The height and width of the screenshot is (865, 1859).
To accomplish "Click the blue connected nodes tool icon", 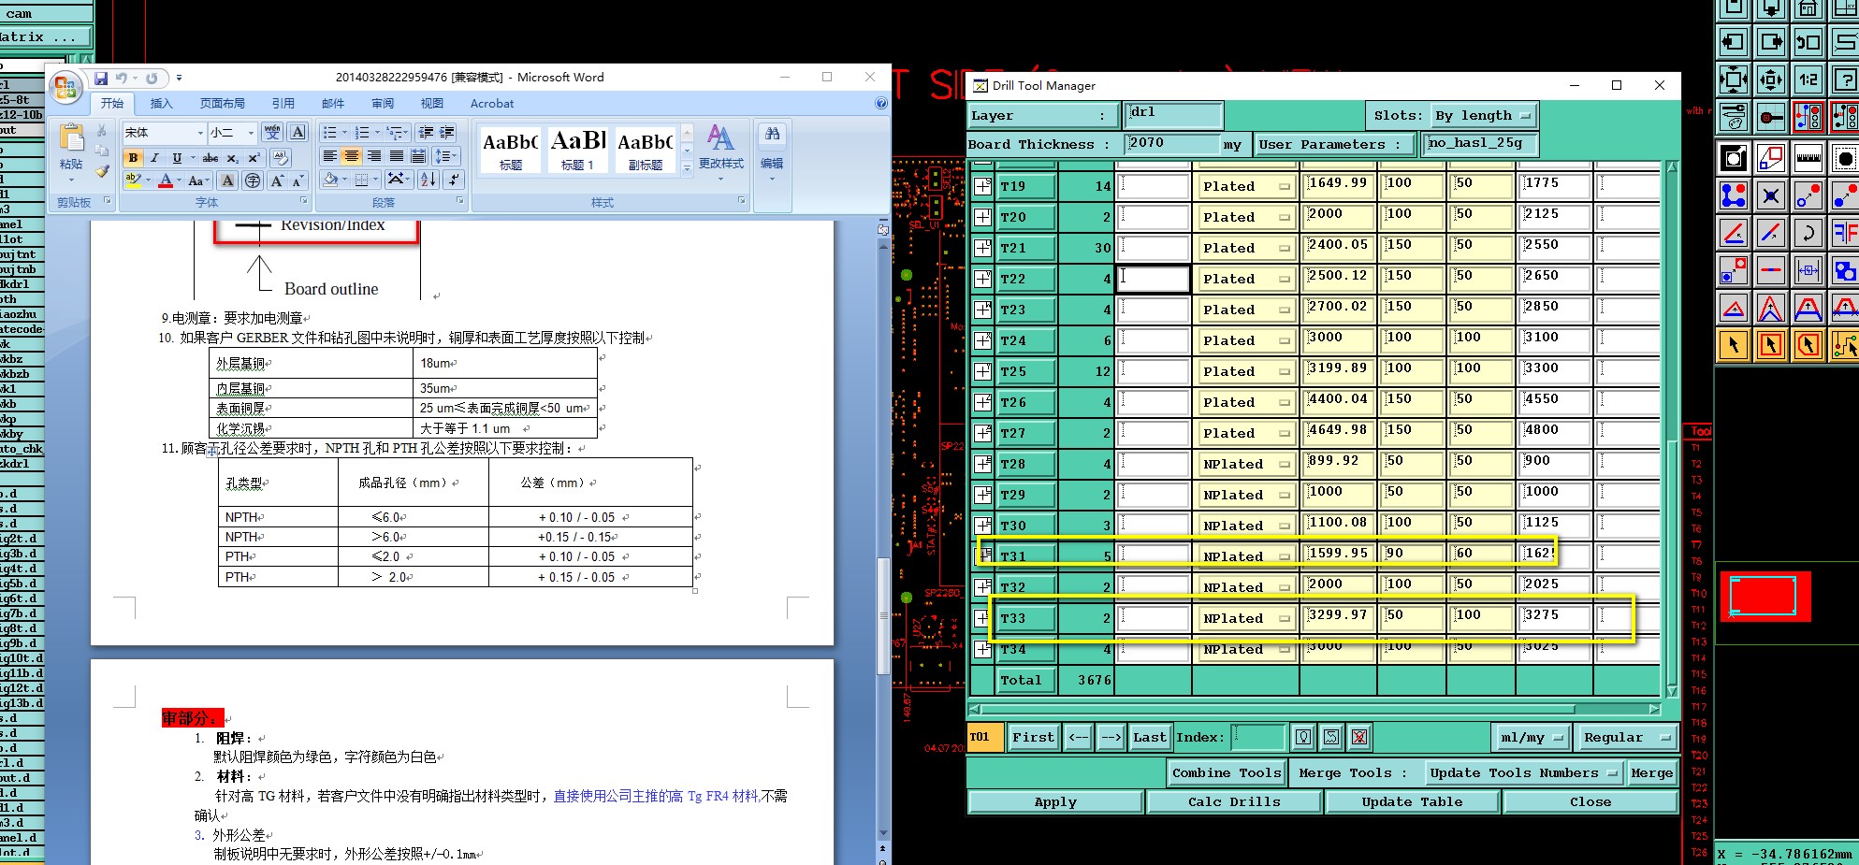I will pos(1734,195).
